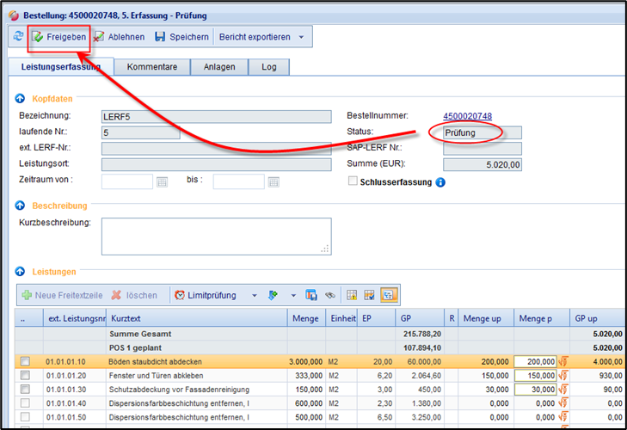This screenshot has width=627, height=430.
Task: Tick checkbox for row 01.01.01.10
Action: coord(25,362)
